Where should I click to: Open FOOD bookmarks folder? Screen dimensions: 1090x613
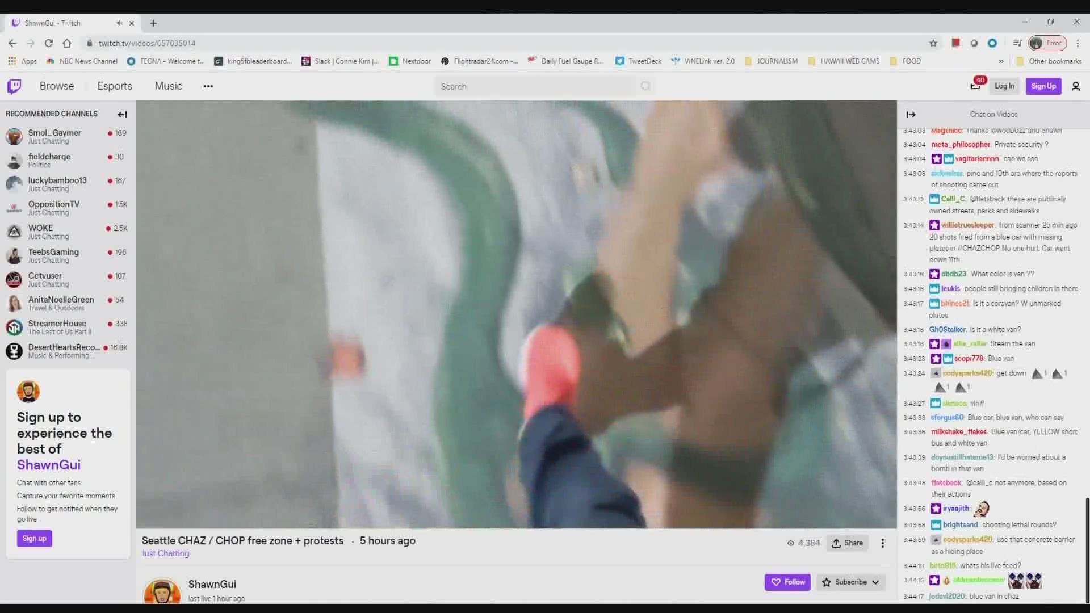pos(905,61)
